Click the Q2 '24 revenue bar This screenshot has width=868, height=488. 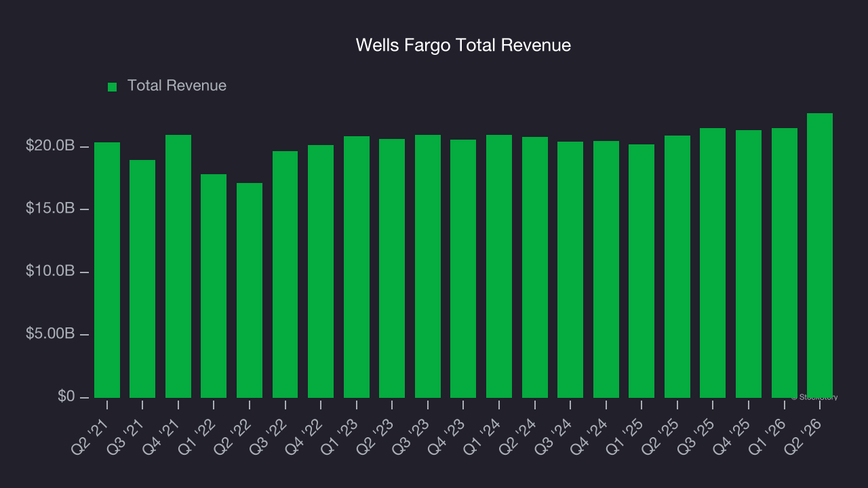pos(535,267)
